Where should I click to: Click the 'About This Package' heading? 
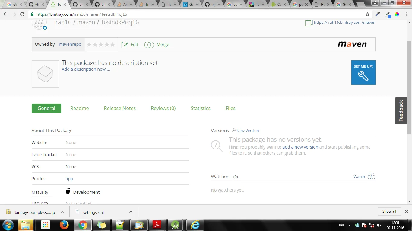[x=52, y=131]
